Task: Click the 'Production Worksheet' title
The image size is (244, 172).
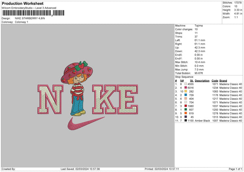Action: pos(23,3)
